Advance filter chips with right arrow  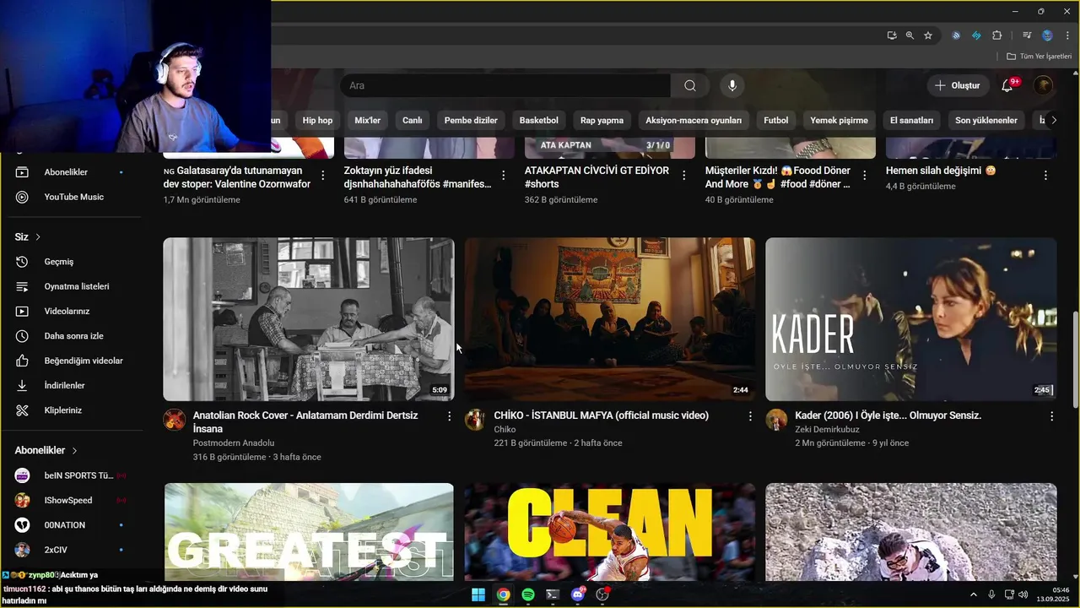pyautogui.click(x=1053, y=120)
